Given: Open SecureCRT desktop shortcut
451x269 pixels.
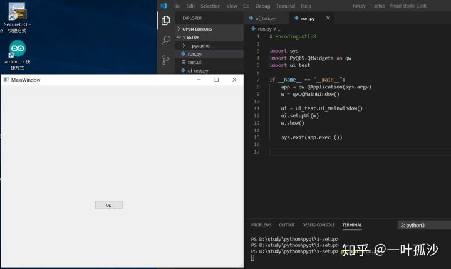Looking at the screenshot, I should click(x=17, y=18).
